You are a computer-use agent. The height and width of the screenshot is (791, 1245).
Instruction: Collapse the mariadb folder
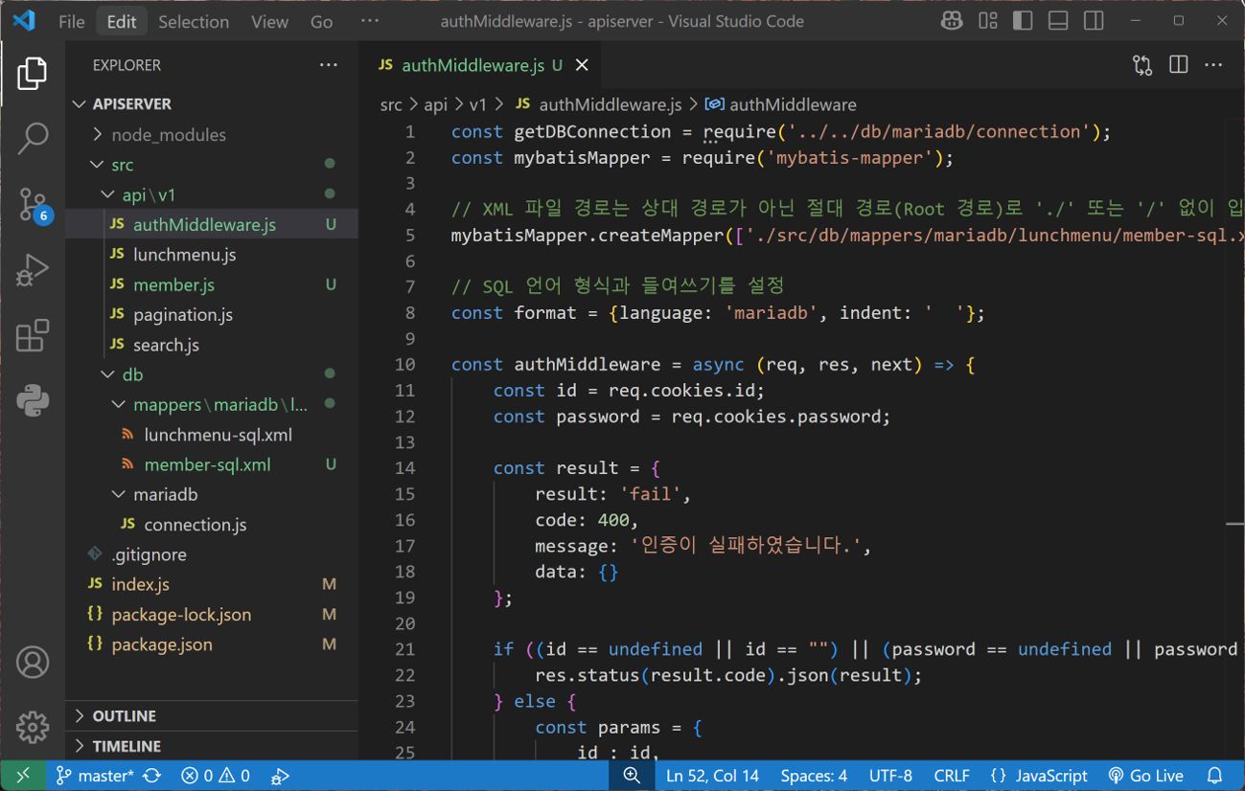pyautogui.click(x=213, y=494)
